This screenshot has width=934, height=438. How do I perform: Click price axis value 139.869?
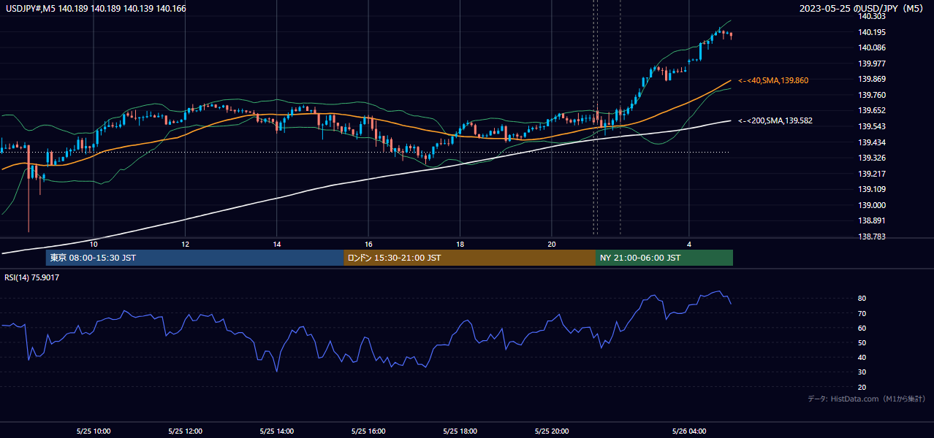tap(871, 80)
